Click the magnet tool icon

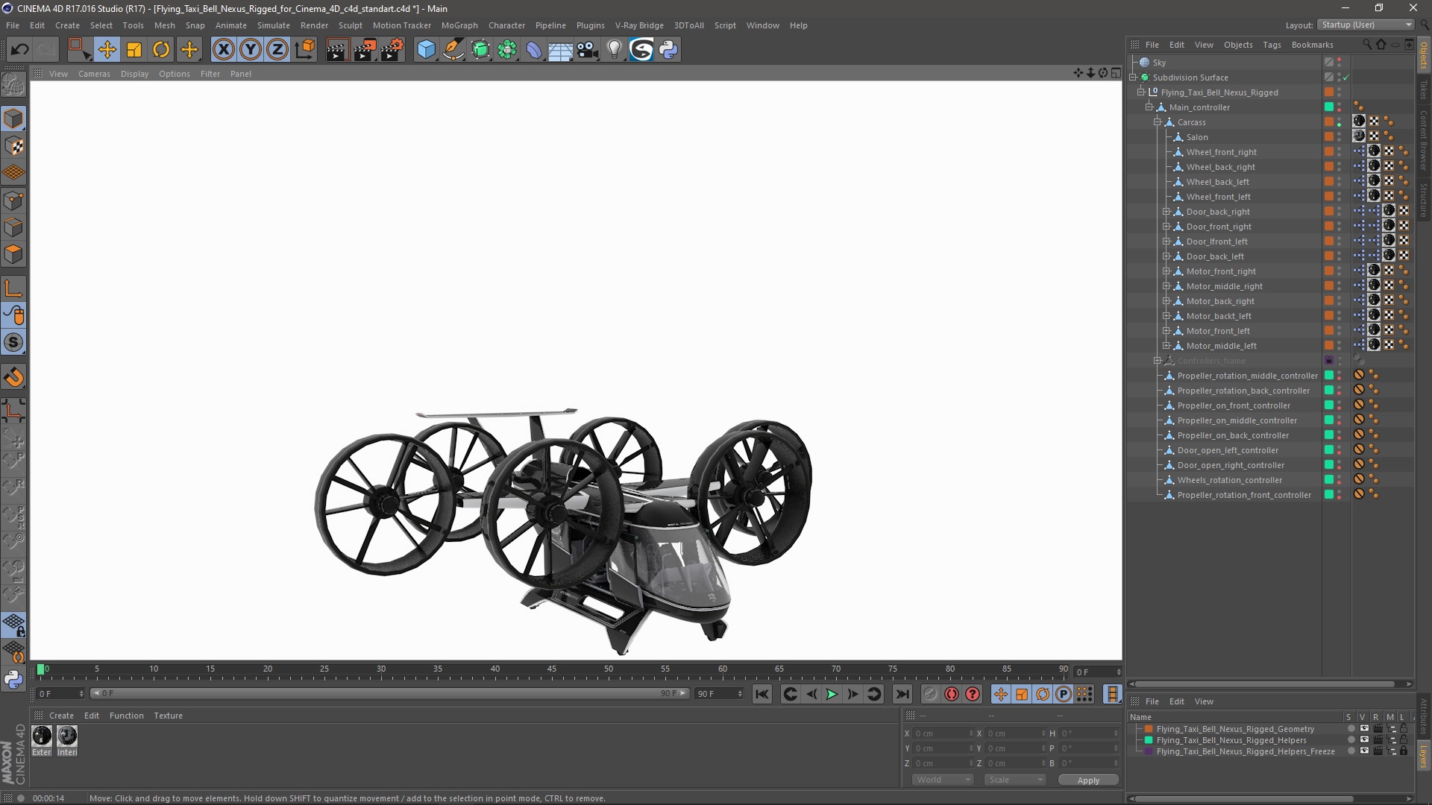point(13,377)
